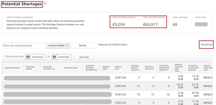
Task: Select the Invoiced External ID column header
Action: tap(51, 68)
